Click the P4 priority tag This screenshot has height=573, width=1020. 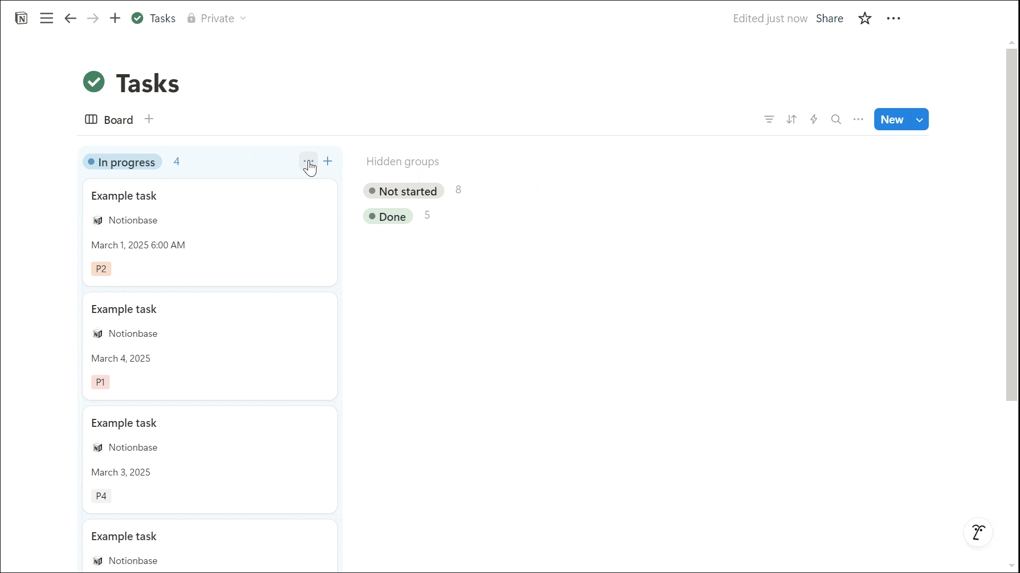coord(101,496)
